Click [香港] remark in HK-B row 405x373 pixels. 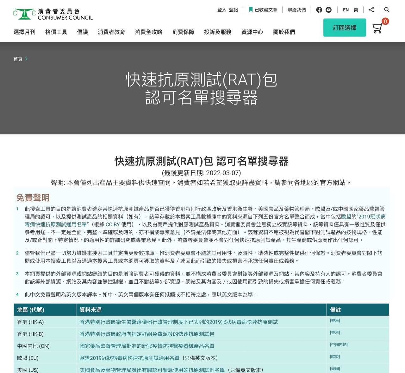(x=335, y=333)
